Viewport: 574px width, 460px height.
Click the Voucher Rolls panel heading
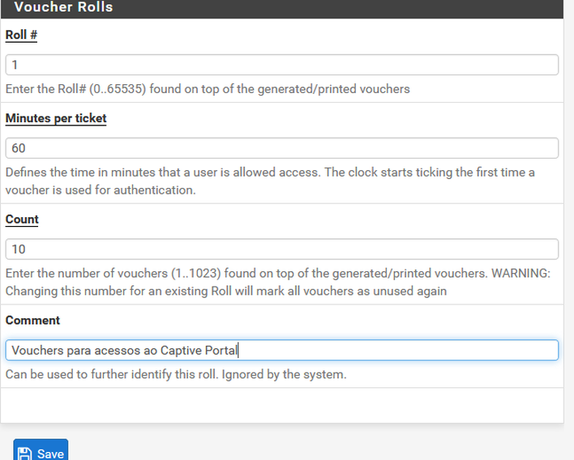(x=63, y=7)
